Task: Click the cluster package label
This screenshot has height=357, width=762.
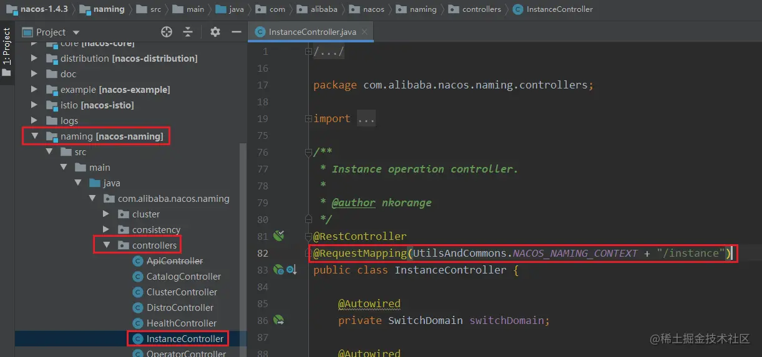Action: (146, 214)
